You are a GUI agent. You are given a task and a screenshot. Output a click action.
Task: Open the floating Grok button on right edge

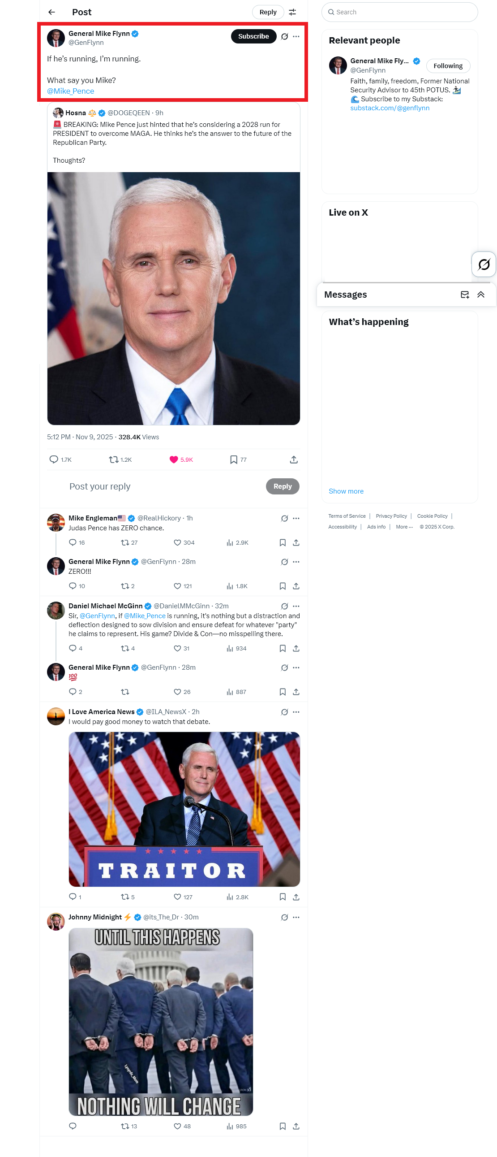click(x=484, y=264)
